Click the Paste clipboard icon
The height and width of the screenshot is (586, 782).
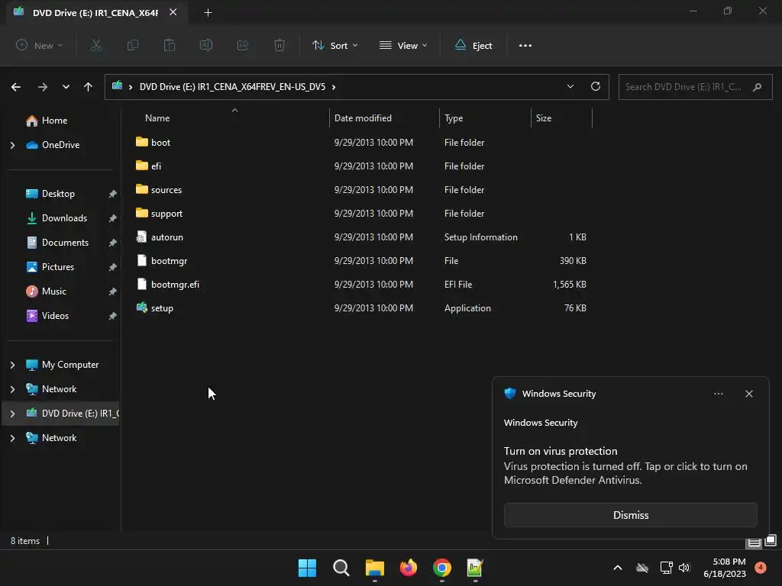[170, 45]
